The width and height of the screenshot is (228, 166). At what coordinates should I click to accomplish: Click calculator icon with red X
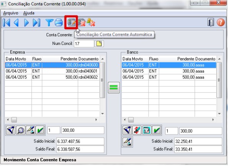click(x=82, y=23)
